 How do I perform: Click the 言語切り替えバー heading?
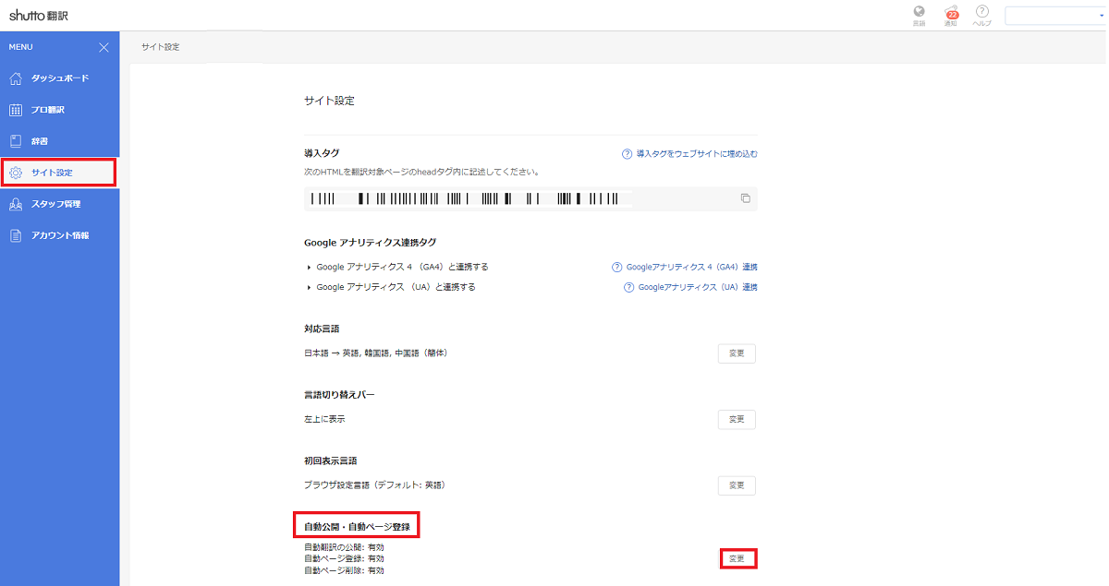coord(339,395)
